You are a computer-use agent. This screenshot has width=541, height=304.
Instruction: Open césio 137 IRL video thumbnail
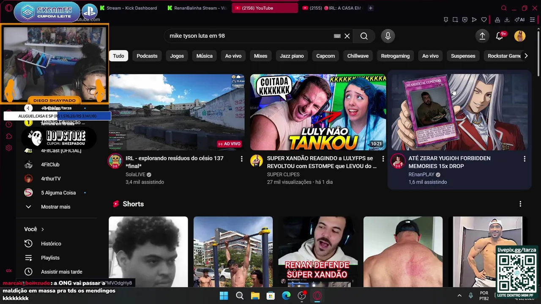tap(177, 112)
